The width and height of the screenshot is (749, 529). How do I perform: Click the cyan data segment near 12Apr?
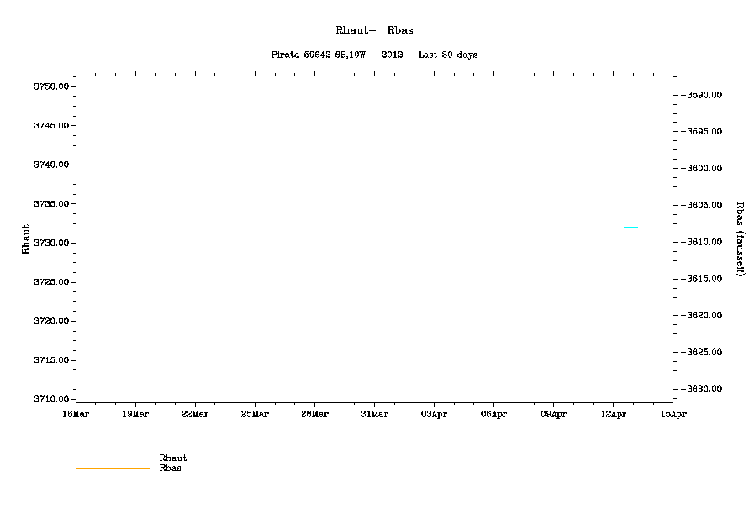tap(630, 227)
